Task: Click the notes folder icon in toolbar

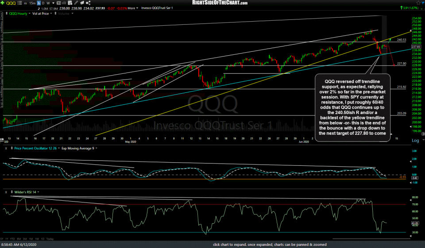Action: 82,3
